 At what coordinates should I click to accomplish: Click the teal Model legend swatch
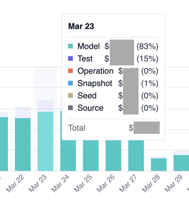(x=70, y=46)
